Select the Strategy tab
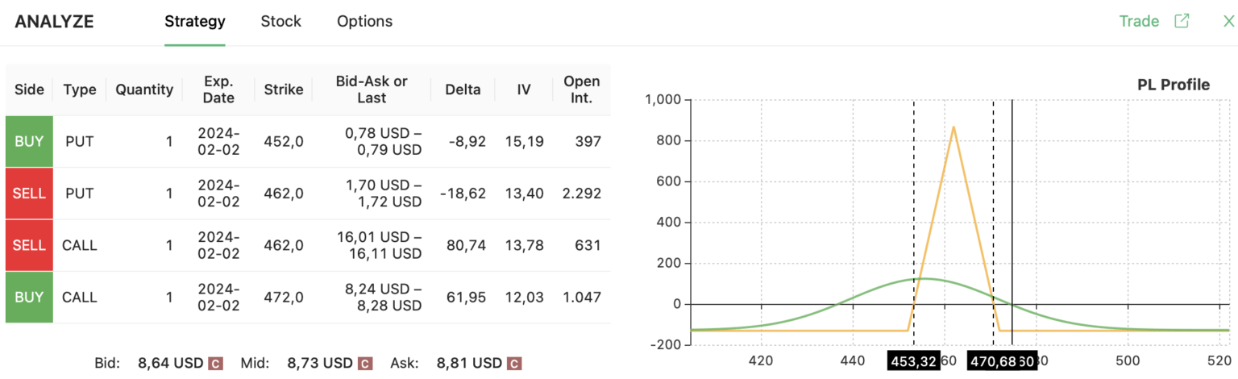1238x379 pixels. pos(194,22)
